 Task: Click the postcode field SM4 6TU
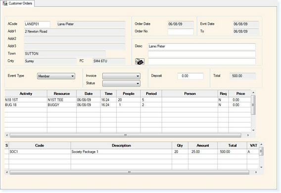[x=109, y=61]
